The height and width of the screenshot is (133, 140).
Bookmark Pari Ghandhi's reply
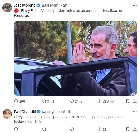click(128, 129)
